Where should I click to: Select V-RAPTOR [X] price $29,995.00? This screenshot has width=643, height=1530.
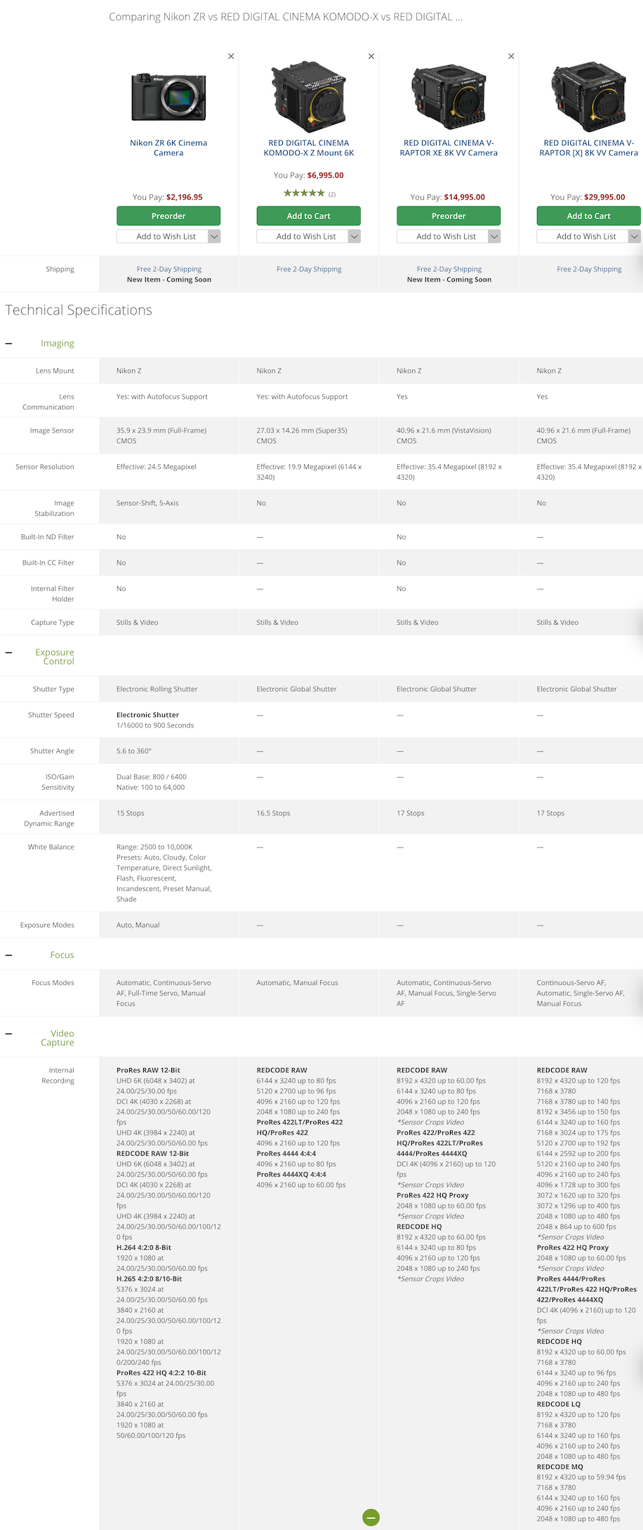[605, 197]
